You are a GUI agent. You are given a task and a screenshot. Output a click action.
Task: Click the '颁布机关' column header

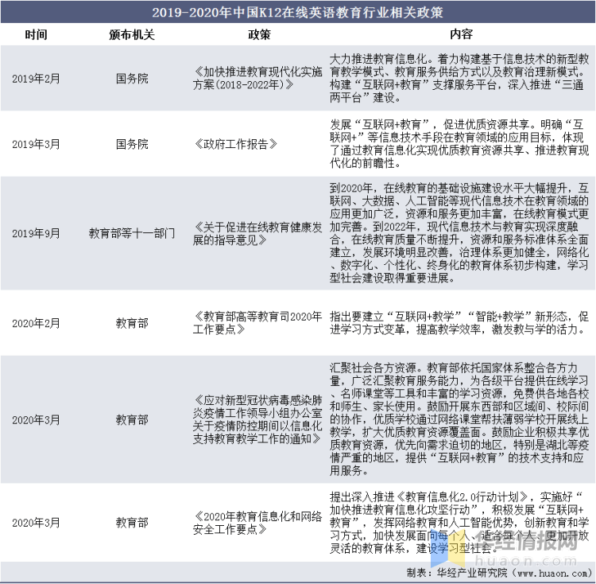point(132,35)
